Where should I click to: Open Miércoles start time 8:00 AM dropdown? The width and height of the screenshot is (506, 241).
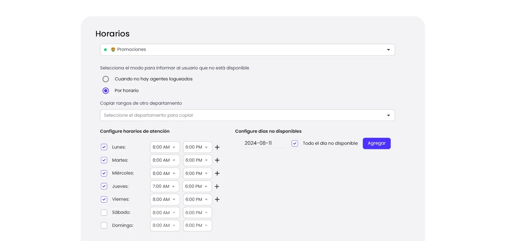pyautogui.click(x=165, y=173)
